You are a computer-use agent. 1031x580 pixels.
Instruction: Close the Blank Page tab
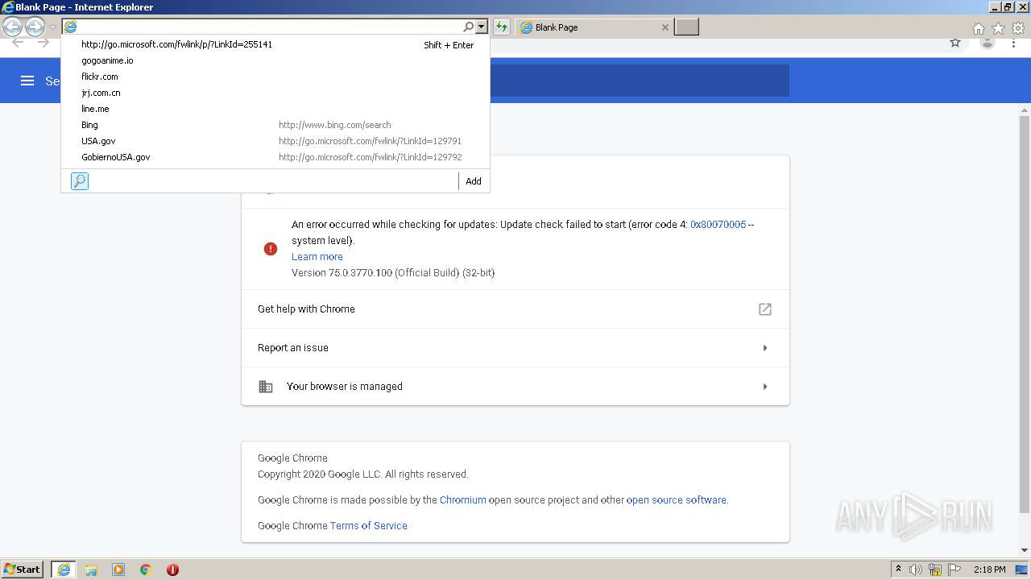(665, 27)
